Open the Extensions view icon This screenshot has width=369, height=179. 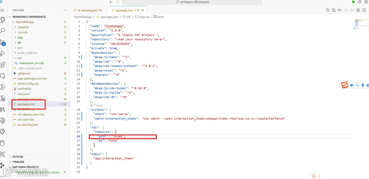click(x=2, y=65)
